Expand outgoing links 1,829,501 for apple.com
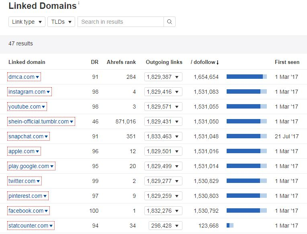 pyautogui.click(x=163, y=151)
